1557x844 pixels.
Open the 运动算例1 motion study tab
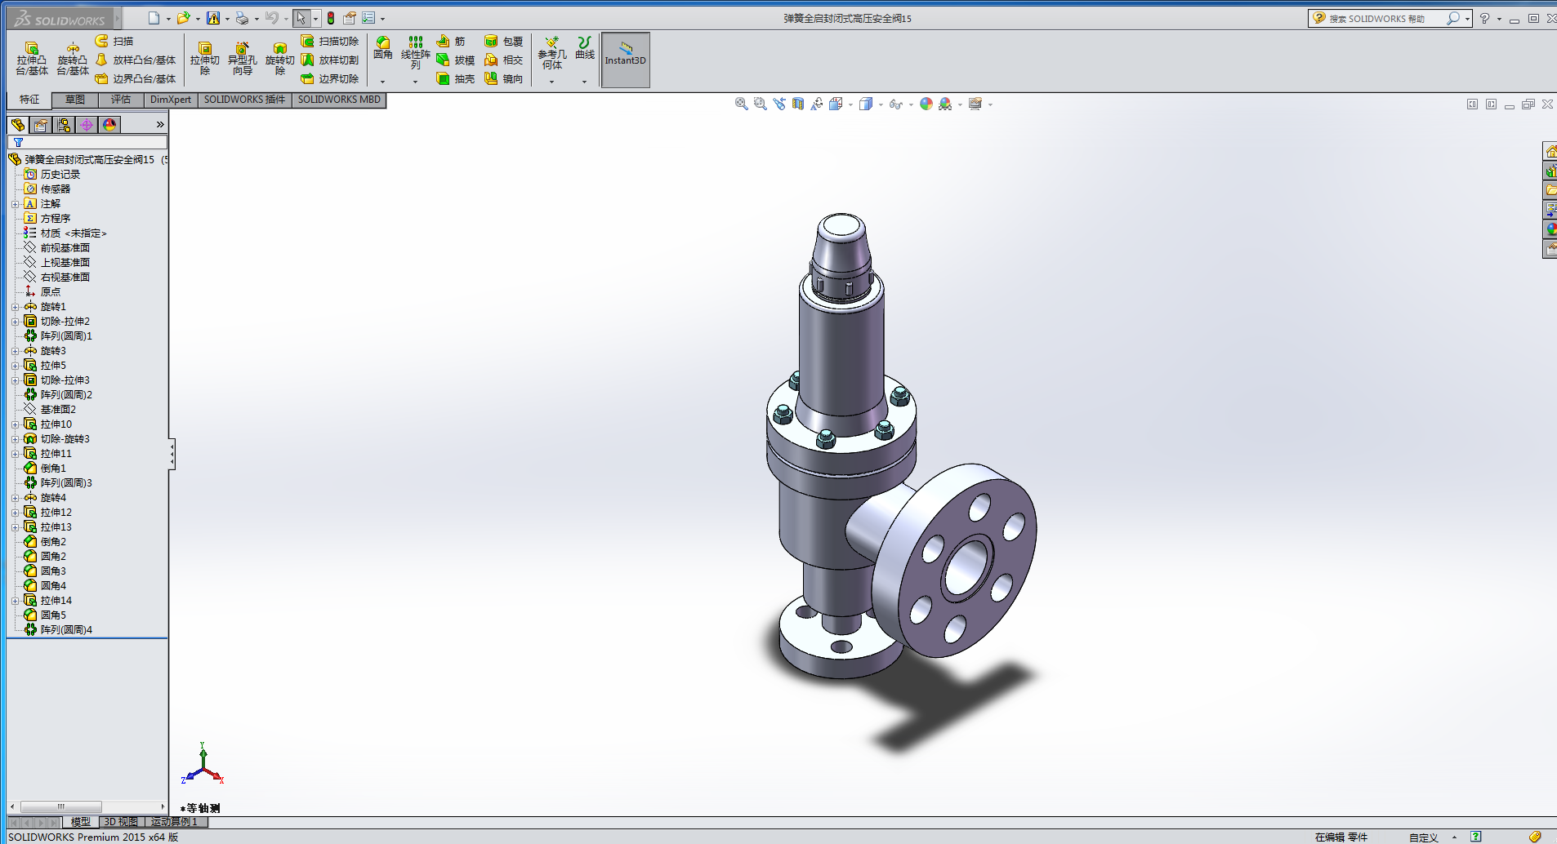coord(174,822)
